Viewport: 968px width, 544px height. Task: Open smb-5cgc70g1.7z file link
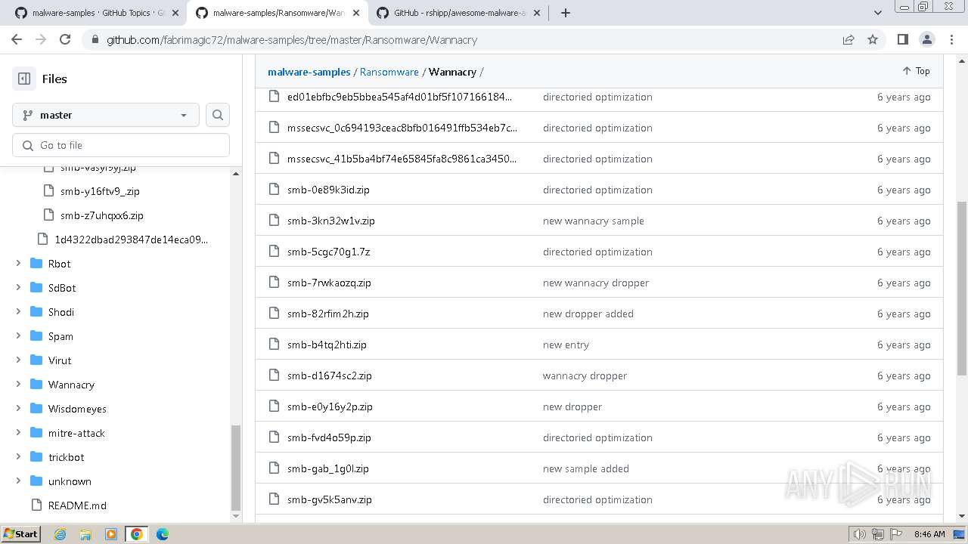tap(328, 252)
